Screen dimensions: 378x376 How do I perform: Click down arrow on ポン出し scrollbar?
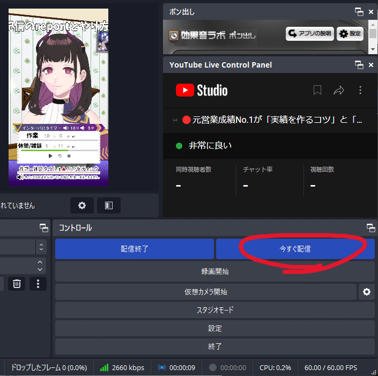tap(373, 49)
